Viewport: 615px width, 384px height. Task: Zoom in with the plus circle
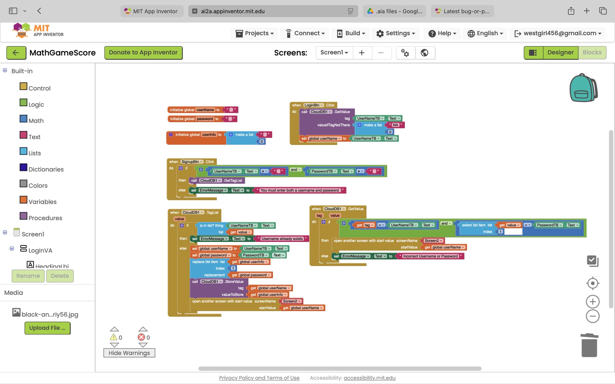593,301
